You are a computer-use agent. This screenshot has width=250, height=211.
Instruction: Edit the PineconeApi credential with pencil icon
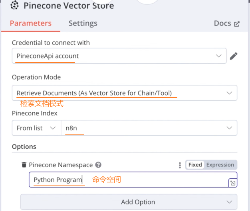tap(234, 56)
